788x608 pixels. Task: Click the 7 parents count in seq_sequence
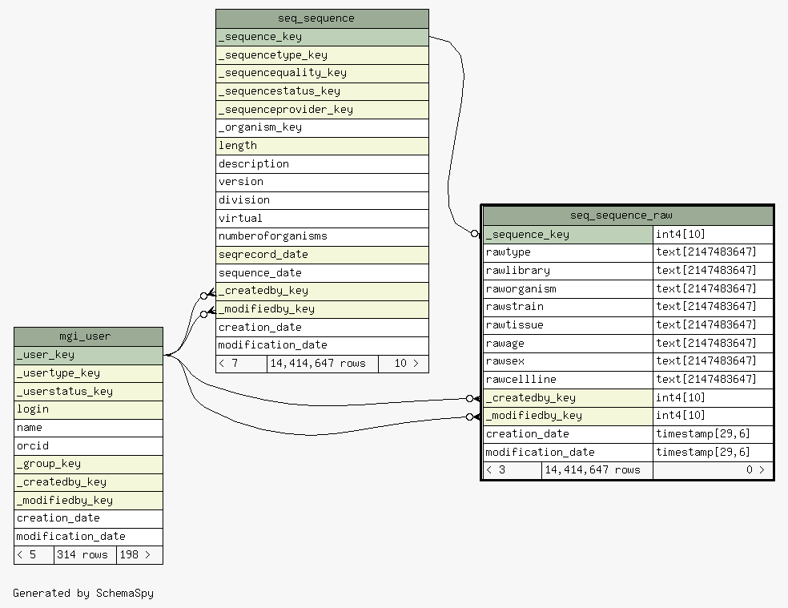click(x=241, y=364)
